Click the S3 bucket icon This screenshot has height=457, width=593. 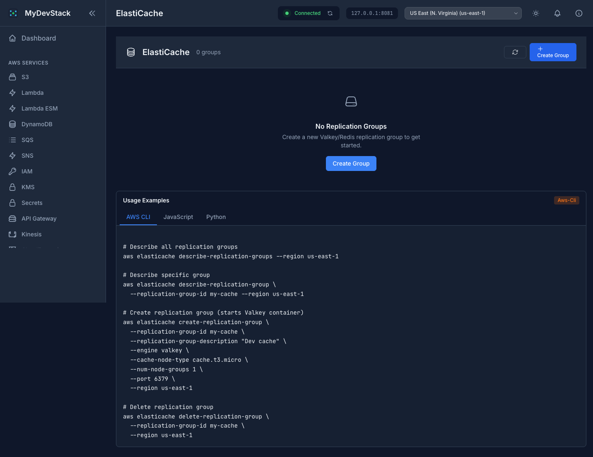12,77
